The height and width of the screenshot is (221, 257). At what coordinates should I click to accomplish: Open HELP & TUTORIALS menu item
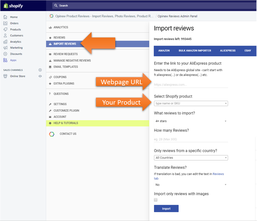pos(97,123)
